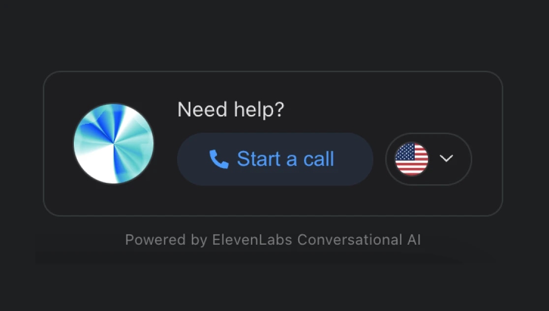Select the round stars-and-stripes flag

(x=411, y=159)
